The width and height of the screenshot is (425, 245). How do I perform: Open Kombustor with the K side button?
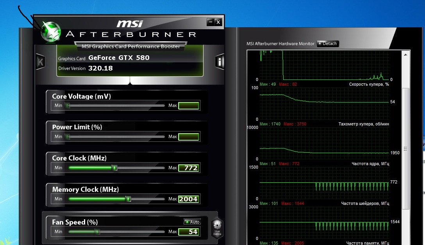[40, 62]
